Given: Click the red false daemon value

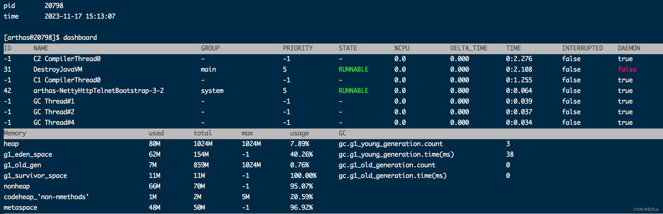Looking at the screenshot, I should coord(627,69).
